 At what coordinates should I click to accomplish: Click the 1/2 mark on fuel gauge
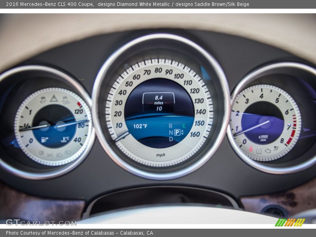(26, 126)
